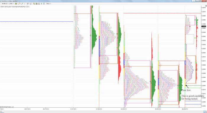The width and height of the screenshot is (207, 113).
Task: Click the window title '6A 09-13 (1 Min)'
Action: pos(7,1)
